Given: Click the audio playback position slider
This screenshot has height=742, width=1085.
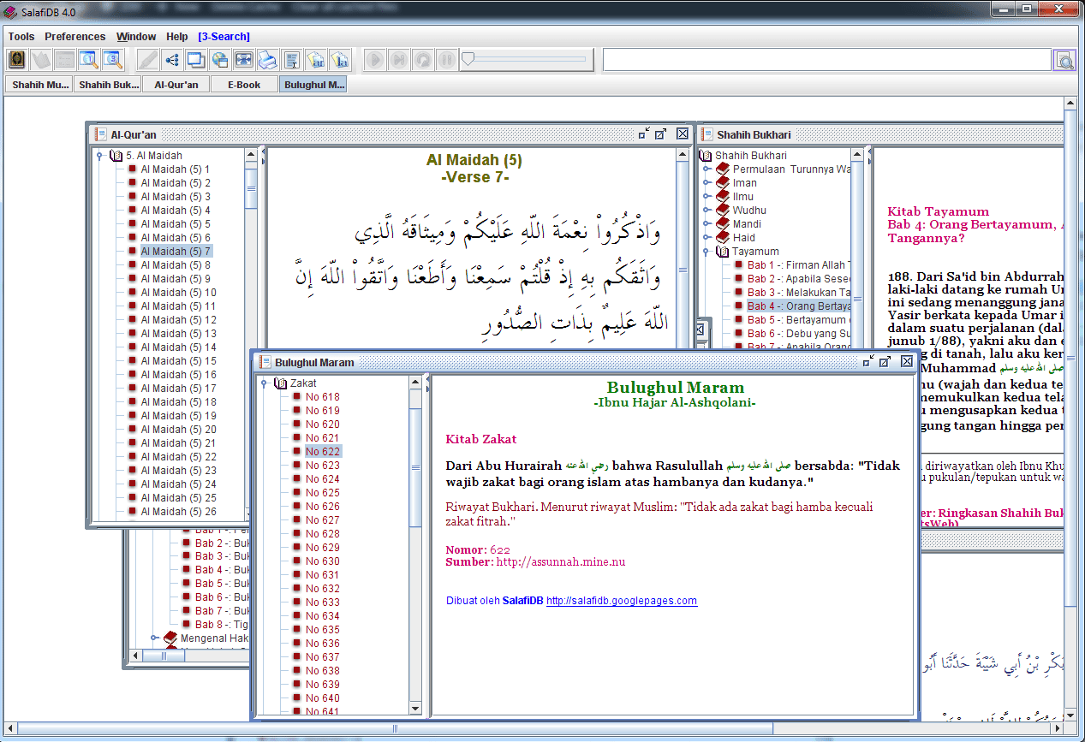Looking at the screenshot, I should (x=524, y=60).
